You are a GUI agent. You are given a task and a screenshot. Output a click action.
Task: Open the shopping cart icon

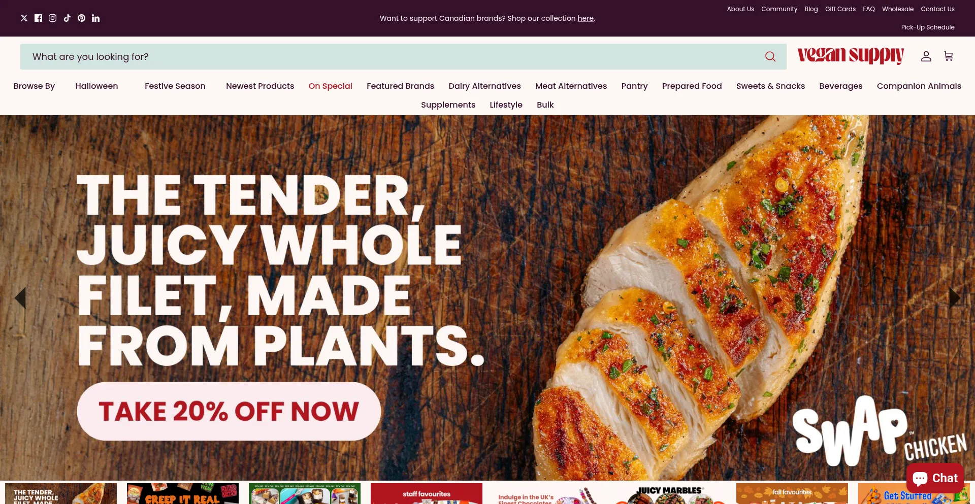[x=948, y=56]
